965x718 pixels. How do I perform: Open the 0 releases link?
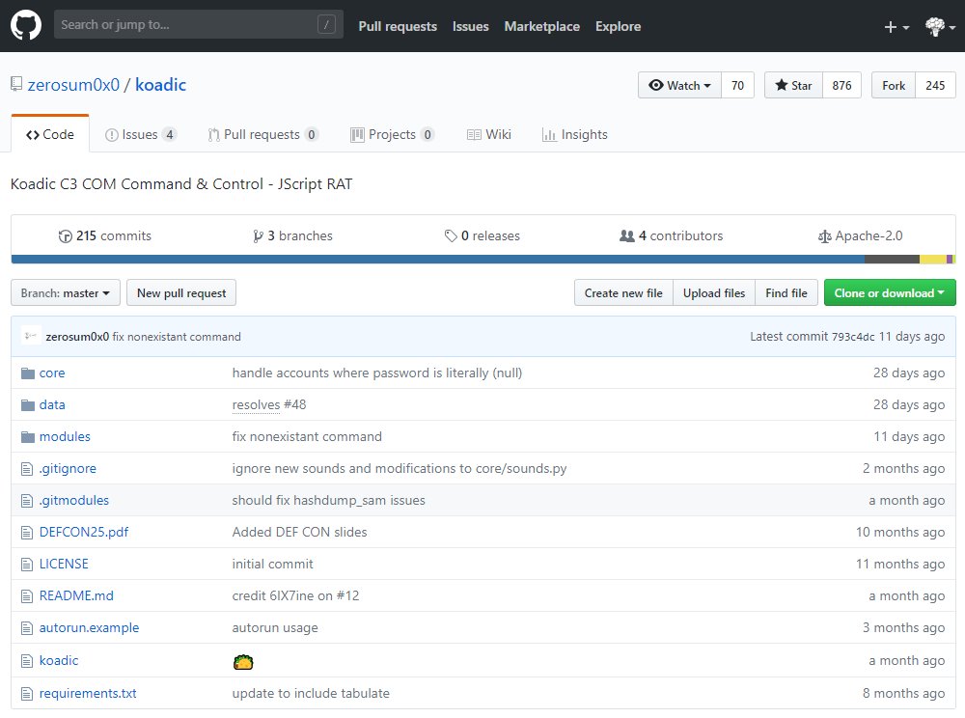coord(482,235)
